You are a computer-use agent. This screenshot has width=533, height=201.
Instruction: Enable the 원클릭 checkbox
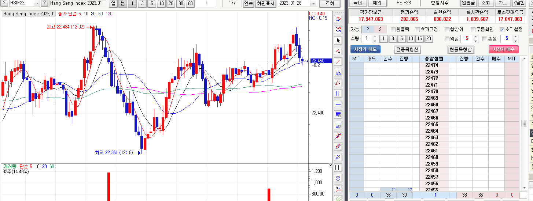tap(393, 30)
